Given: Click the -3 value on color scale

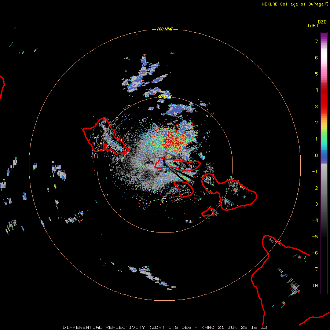Looking at the screenshot, I should 315,204.
